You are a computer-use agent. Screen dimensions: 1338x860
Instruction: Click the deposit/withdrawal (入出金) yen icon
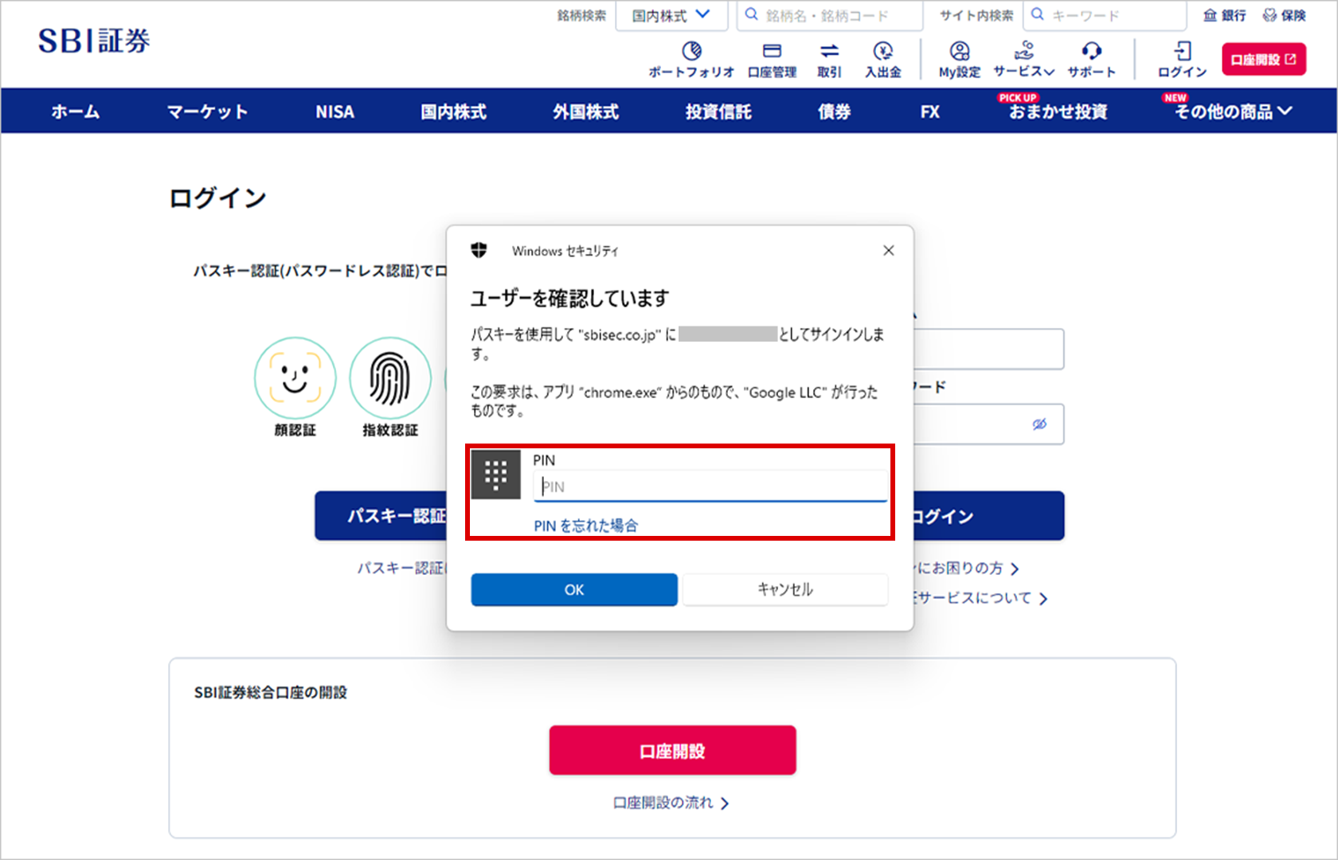pyautogui.click(x=882, y=52)
